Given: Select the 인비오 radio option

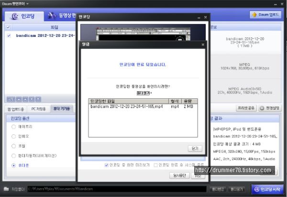Looking at the screenshot, I should pos(14,136).
